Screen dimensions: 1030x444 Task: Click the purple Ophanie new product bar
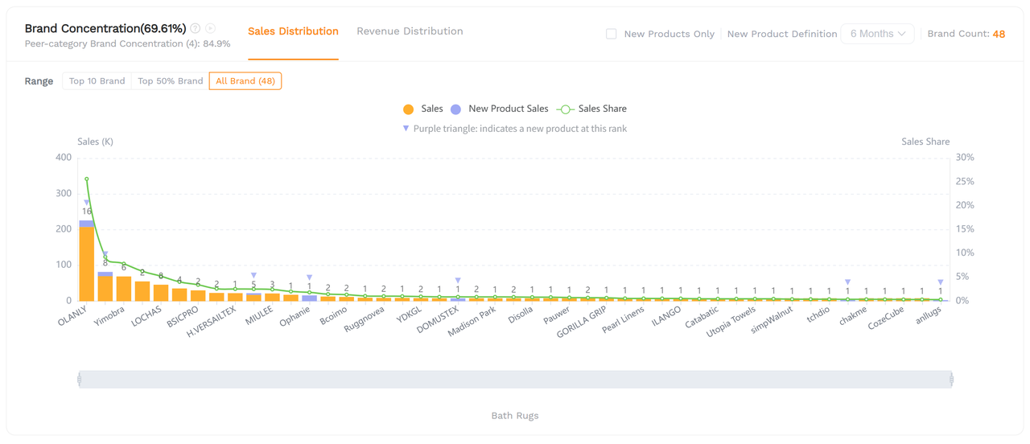310,298
